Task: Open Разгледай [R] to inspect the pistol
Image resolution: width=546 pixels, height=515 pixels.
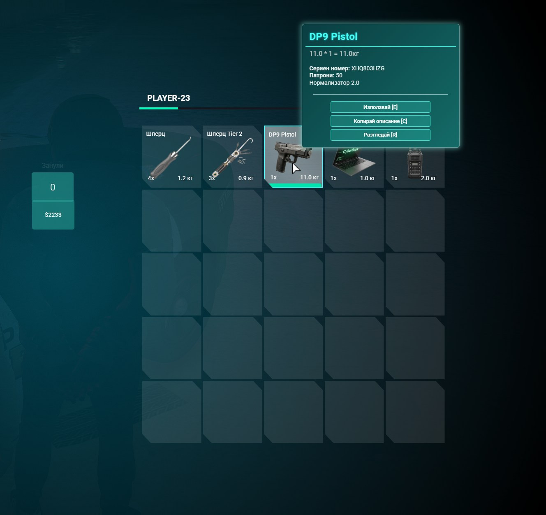Action: 380,135
